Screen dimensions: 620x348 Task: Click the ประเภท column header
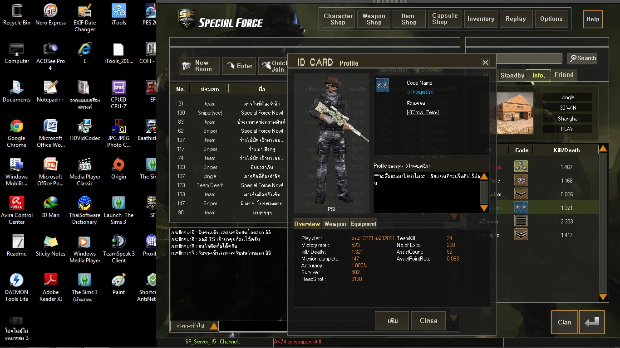point(210,89)
